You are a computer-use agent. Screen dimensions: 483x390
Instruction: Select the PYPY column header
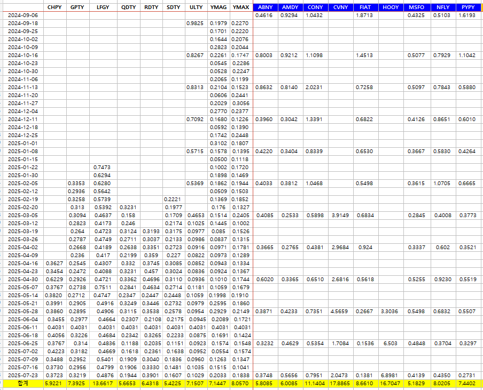point(468,7)
